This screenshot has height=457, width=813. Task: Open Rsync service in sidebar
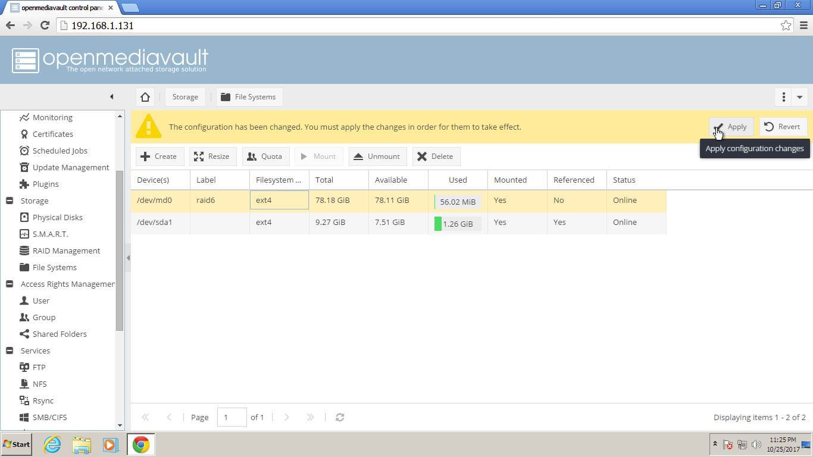43,401
